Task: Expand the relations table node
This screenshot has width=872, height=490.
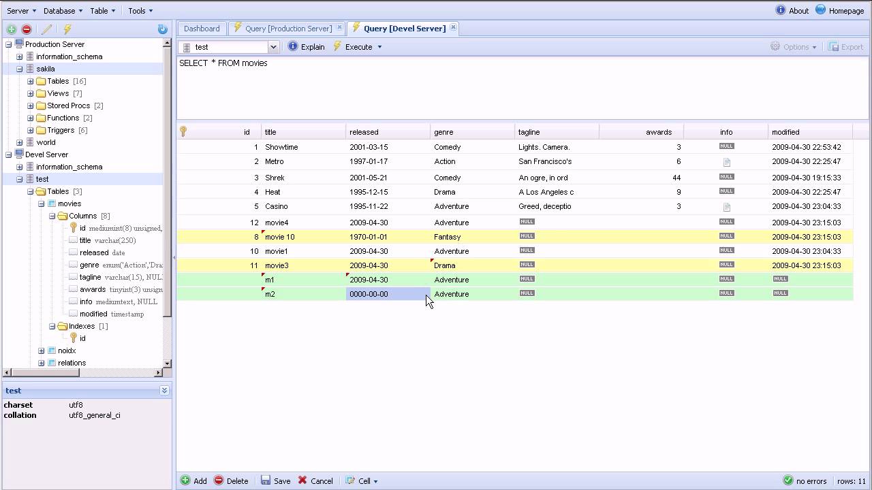Action: [41, 363]
